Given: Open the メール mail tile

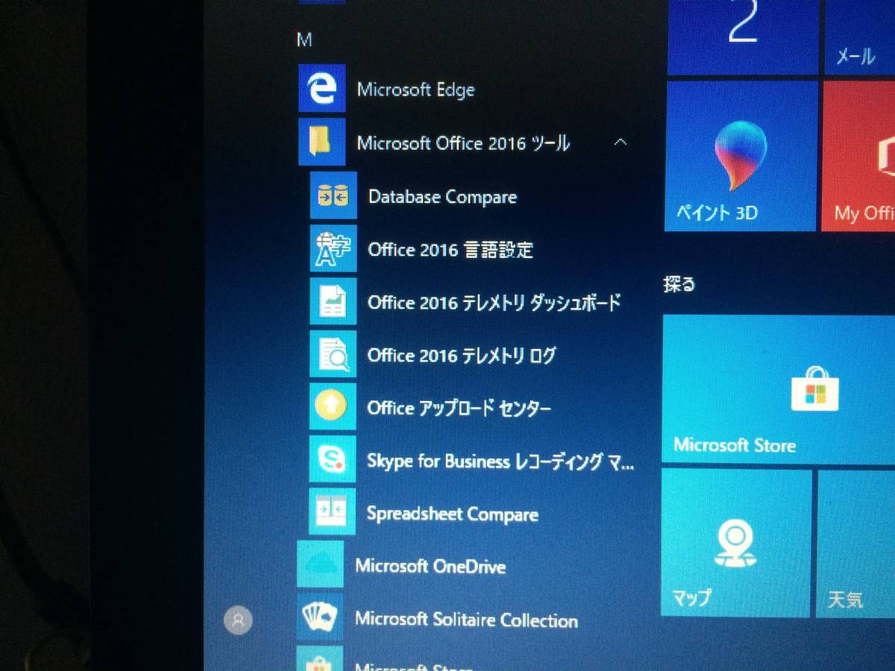Looking at the screenshot, I should point(860,37).
